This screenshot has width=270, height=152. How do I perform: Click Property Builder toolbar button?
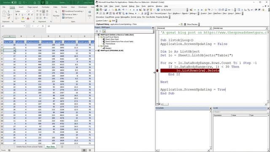pos(162,17)
